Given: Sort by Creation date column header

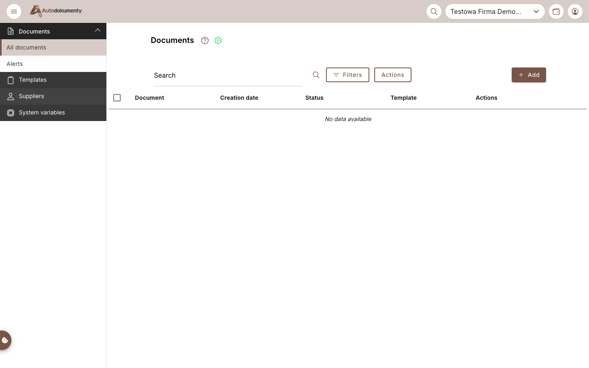Looking at the screenshot, I should 239,98.
